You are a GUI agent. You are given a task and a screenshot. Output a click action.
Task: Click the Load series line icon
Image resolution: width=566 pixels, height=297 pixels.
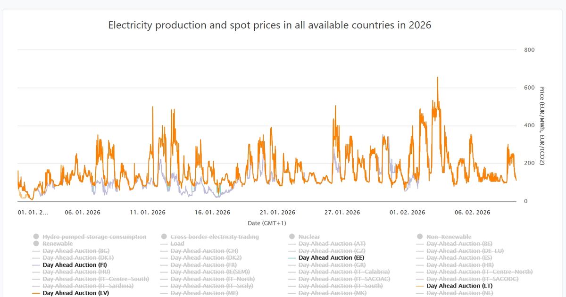point(164,244)
